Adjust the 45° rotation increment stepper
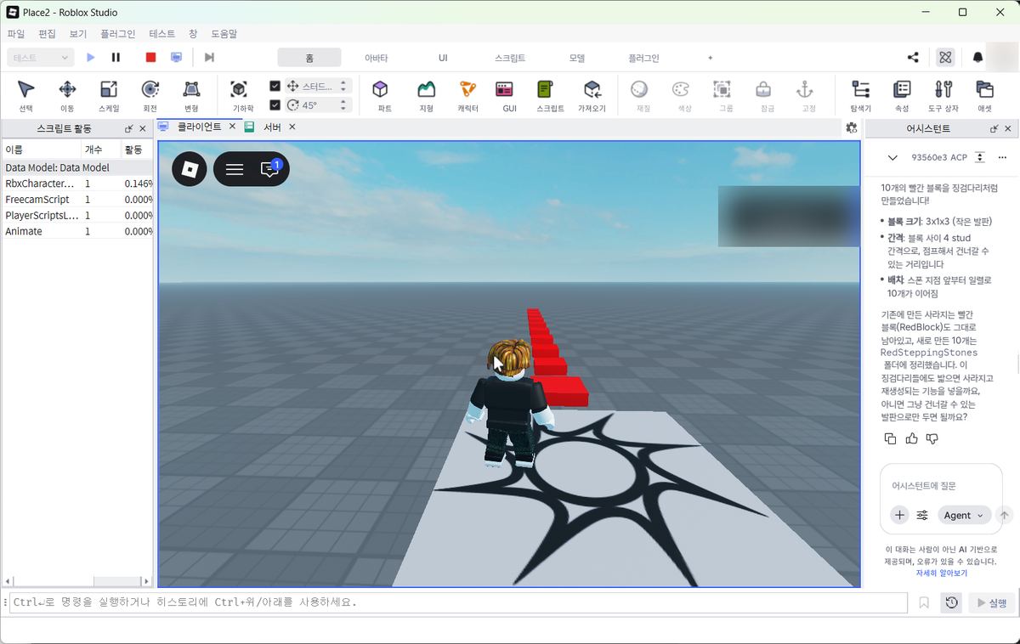 (343, 105)
